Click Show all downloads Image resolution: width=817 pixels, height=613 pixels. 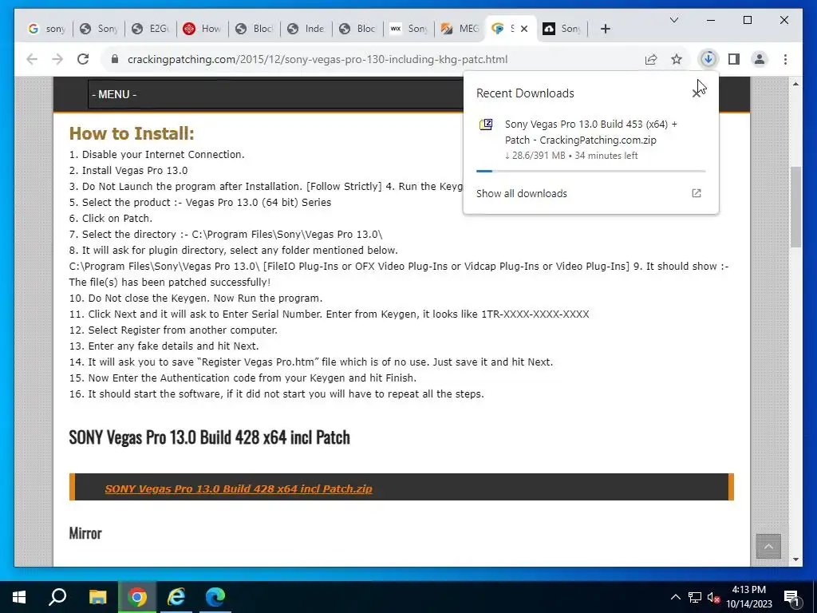522,193
